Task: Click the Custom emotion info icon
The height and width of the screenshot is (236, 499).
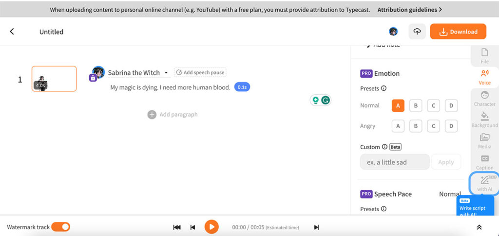Action: [x=384, y=147]
